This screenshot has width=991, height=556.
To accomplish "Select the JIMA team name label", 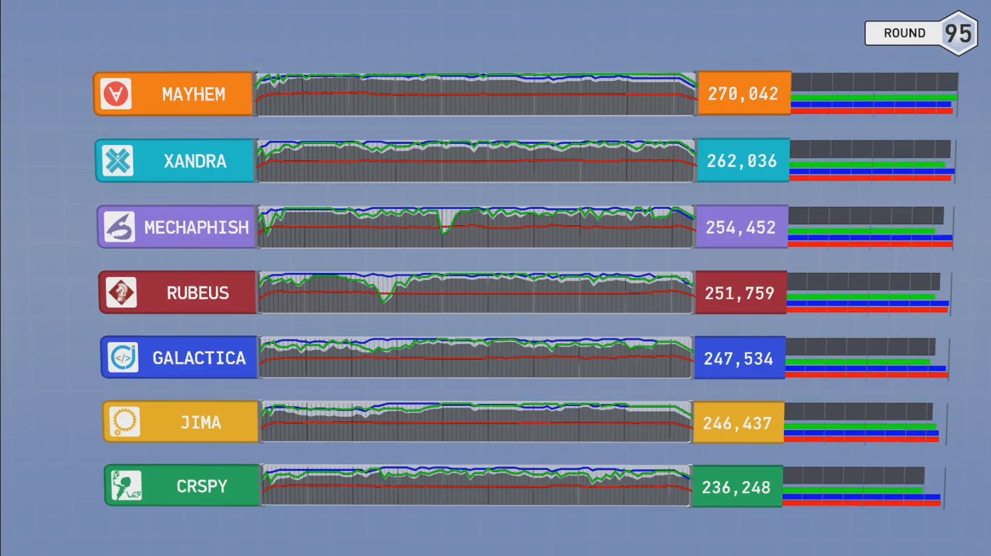I will coord(201,423).
